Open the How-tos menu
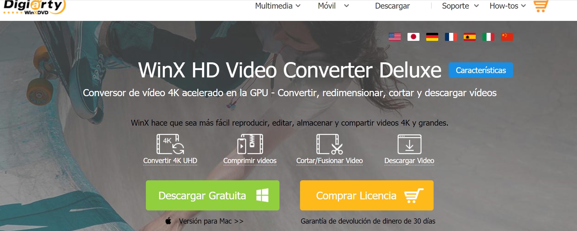Viewport: 577px width, 231px height. coord(508,6)
